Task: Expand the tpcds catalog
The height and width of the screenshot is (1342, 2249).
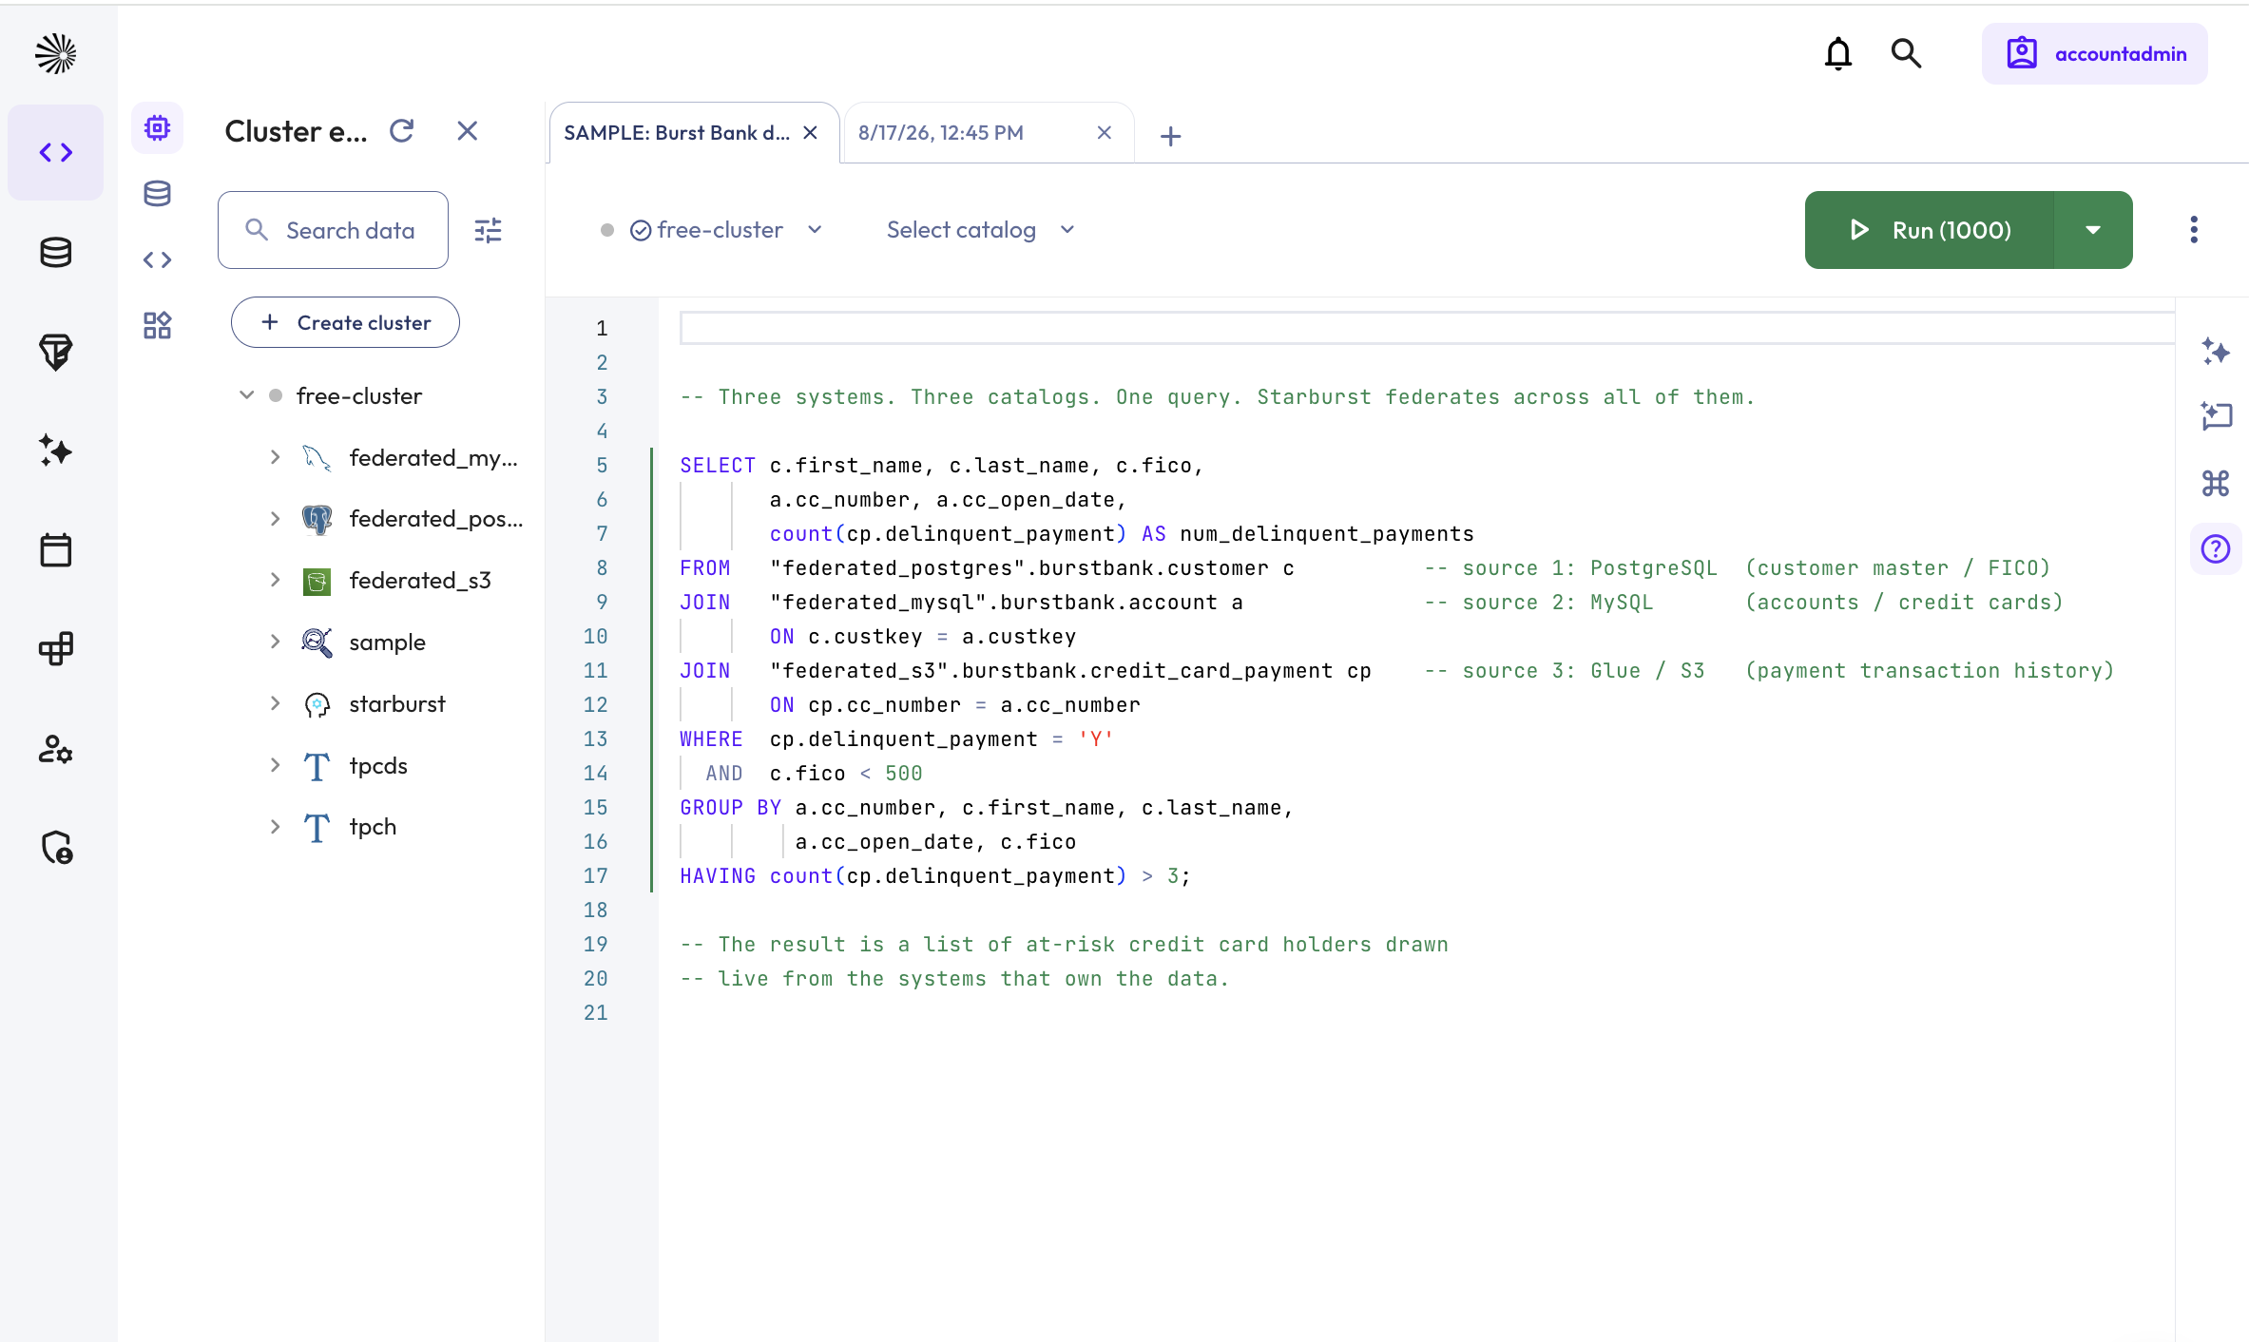Action: click(275, 766)
